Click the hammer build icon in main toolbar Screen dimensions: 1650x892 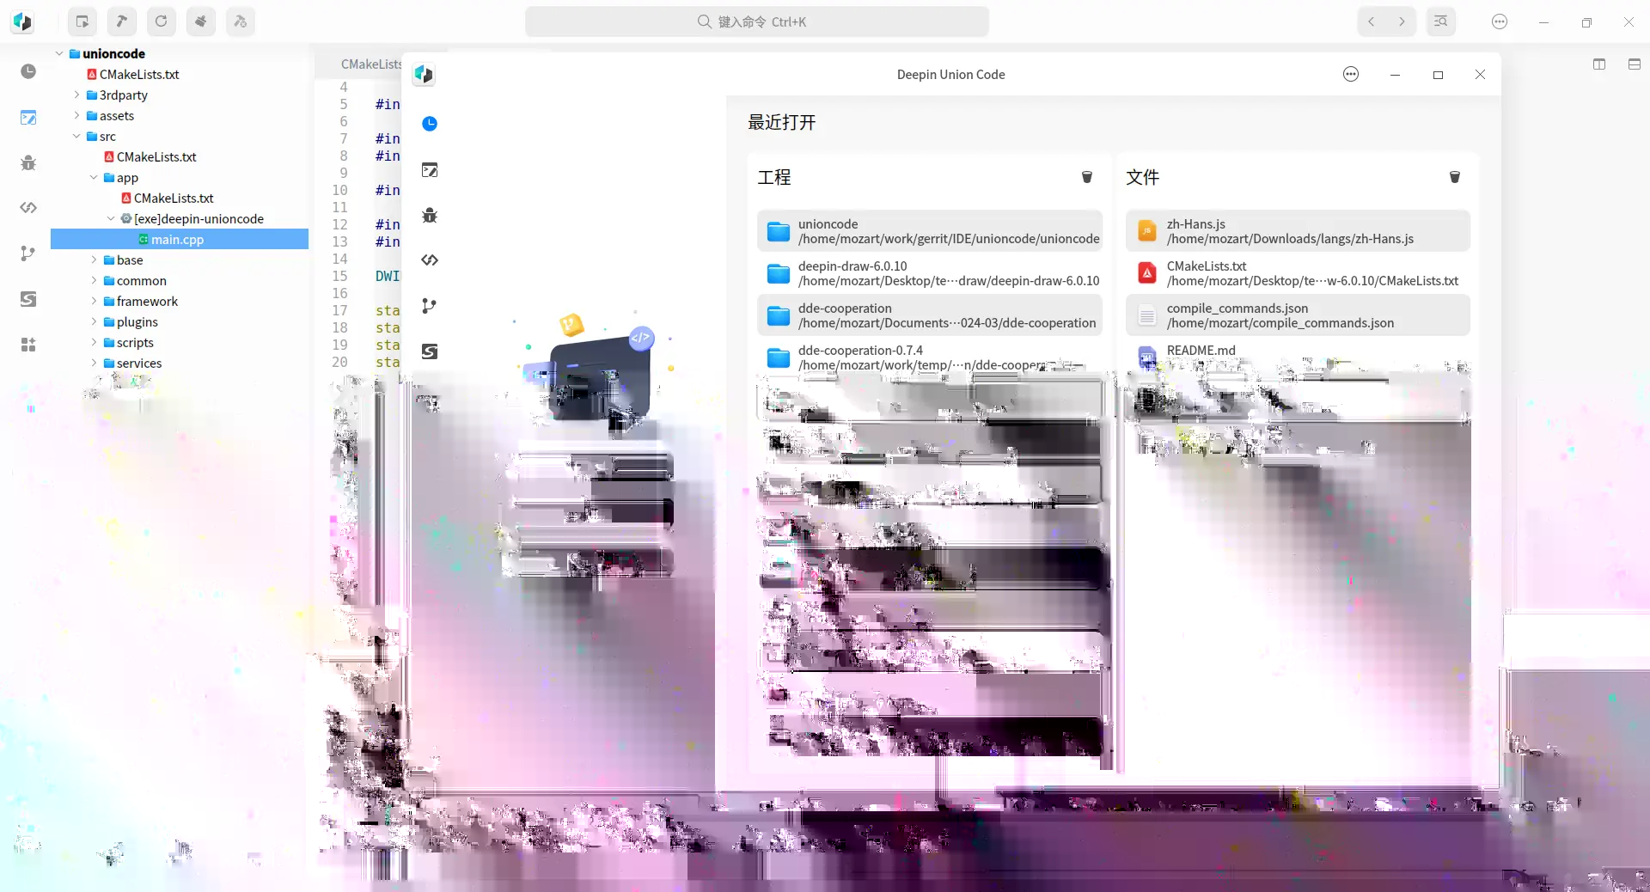(121, 21)
